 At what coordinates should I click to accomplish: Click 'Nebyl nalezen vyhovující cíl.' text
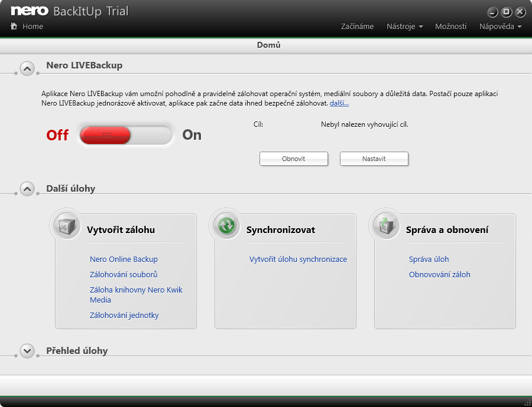click(364, 124)
